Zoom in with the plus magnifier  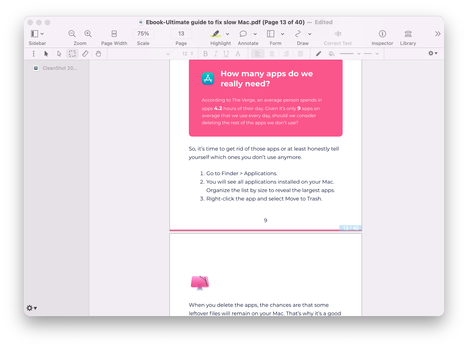click(88, 34)
